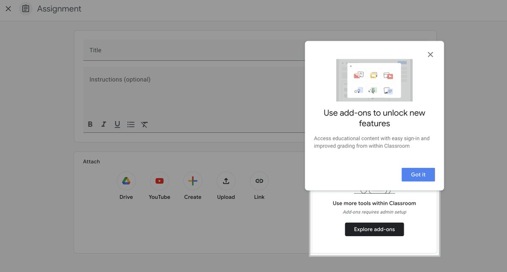This screenshot has height=272, width=507.
Task: Click the Title input field
Action: point(169,50)
